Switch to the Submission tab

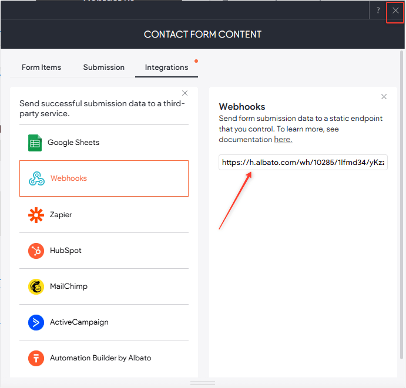104,68
